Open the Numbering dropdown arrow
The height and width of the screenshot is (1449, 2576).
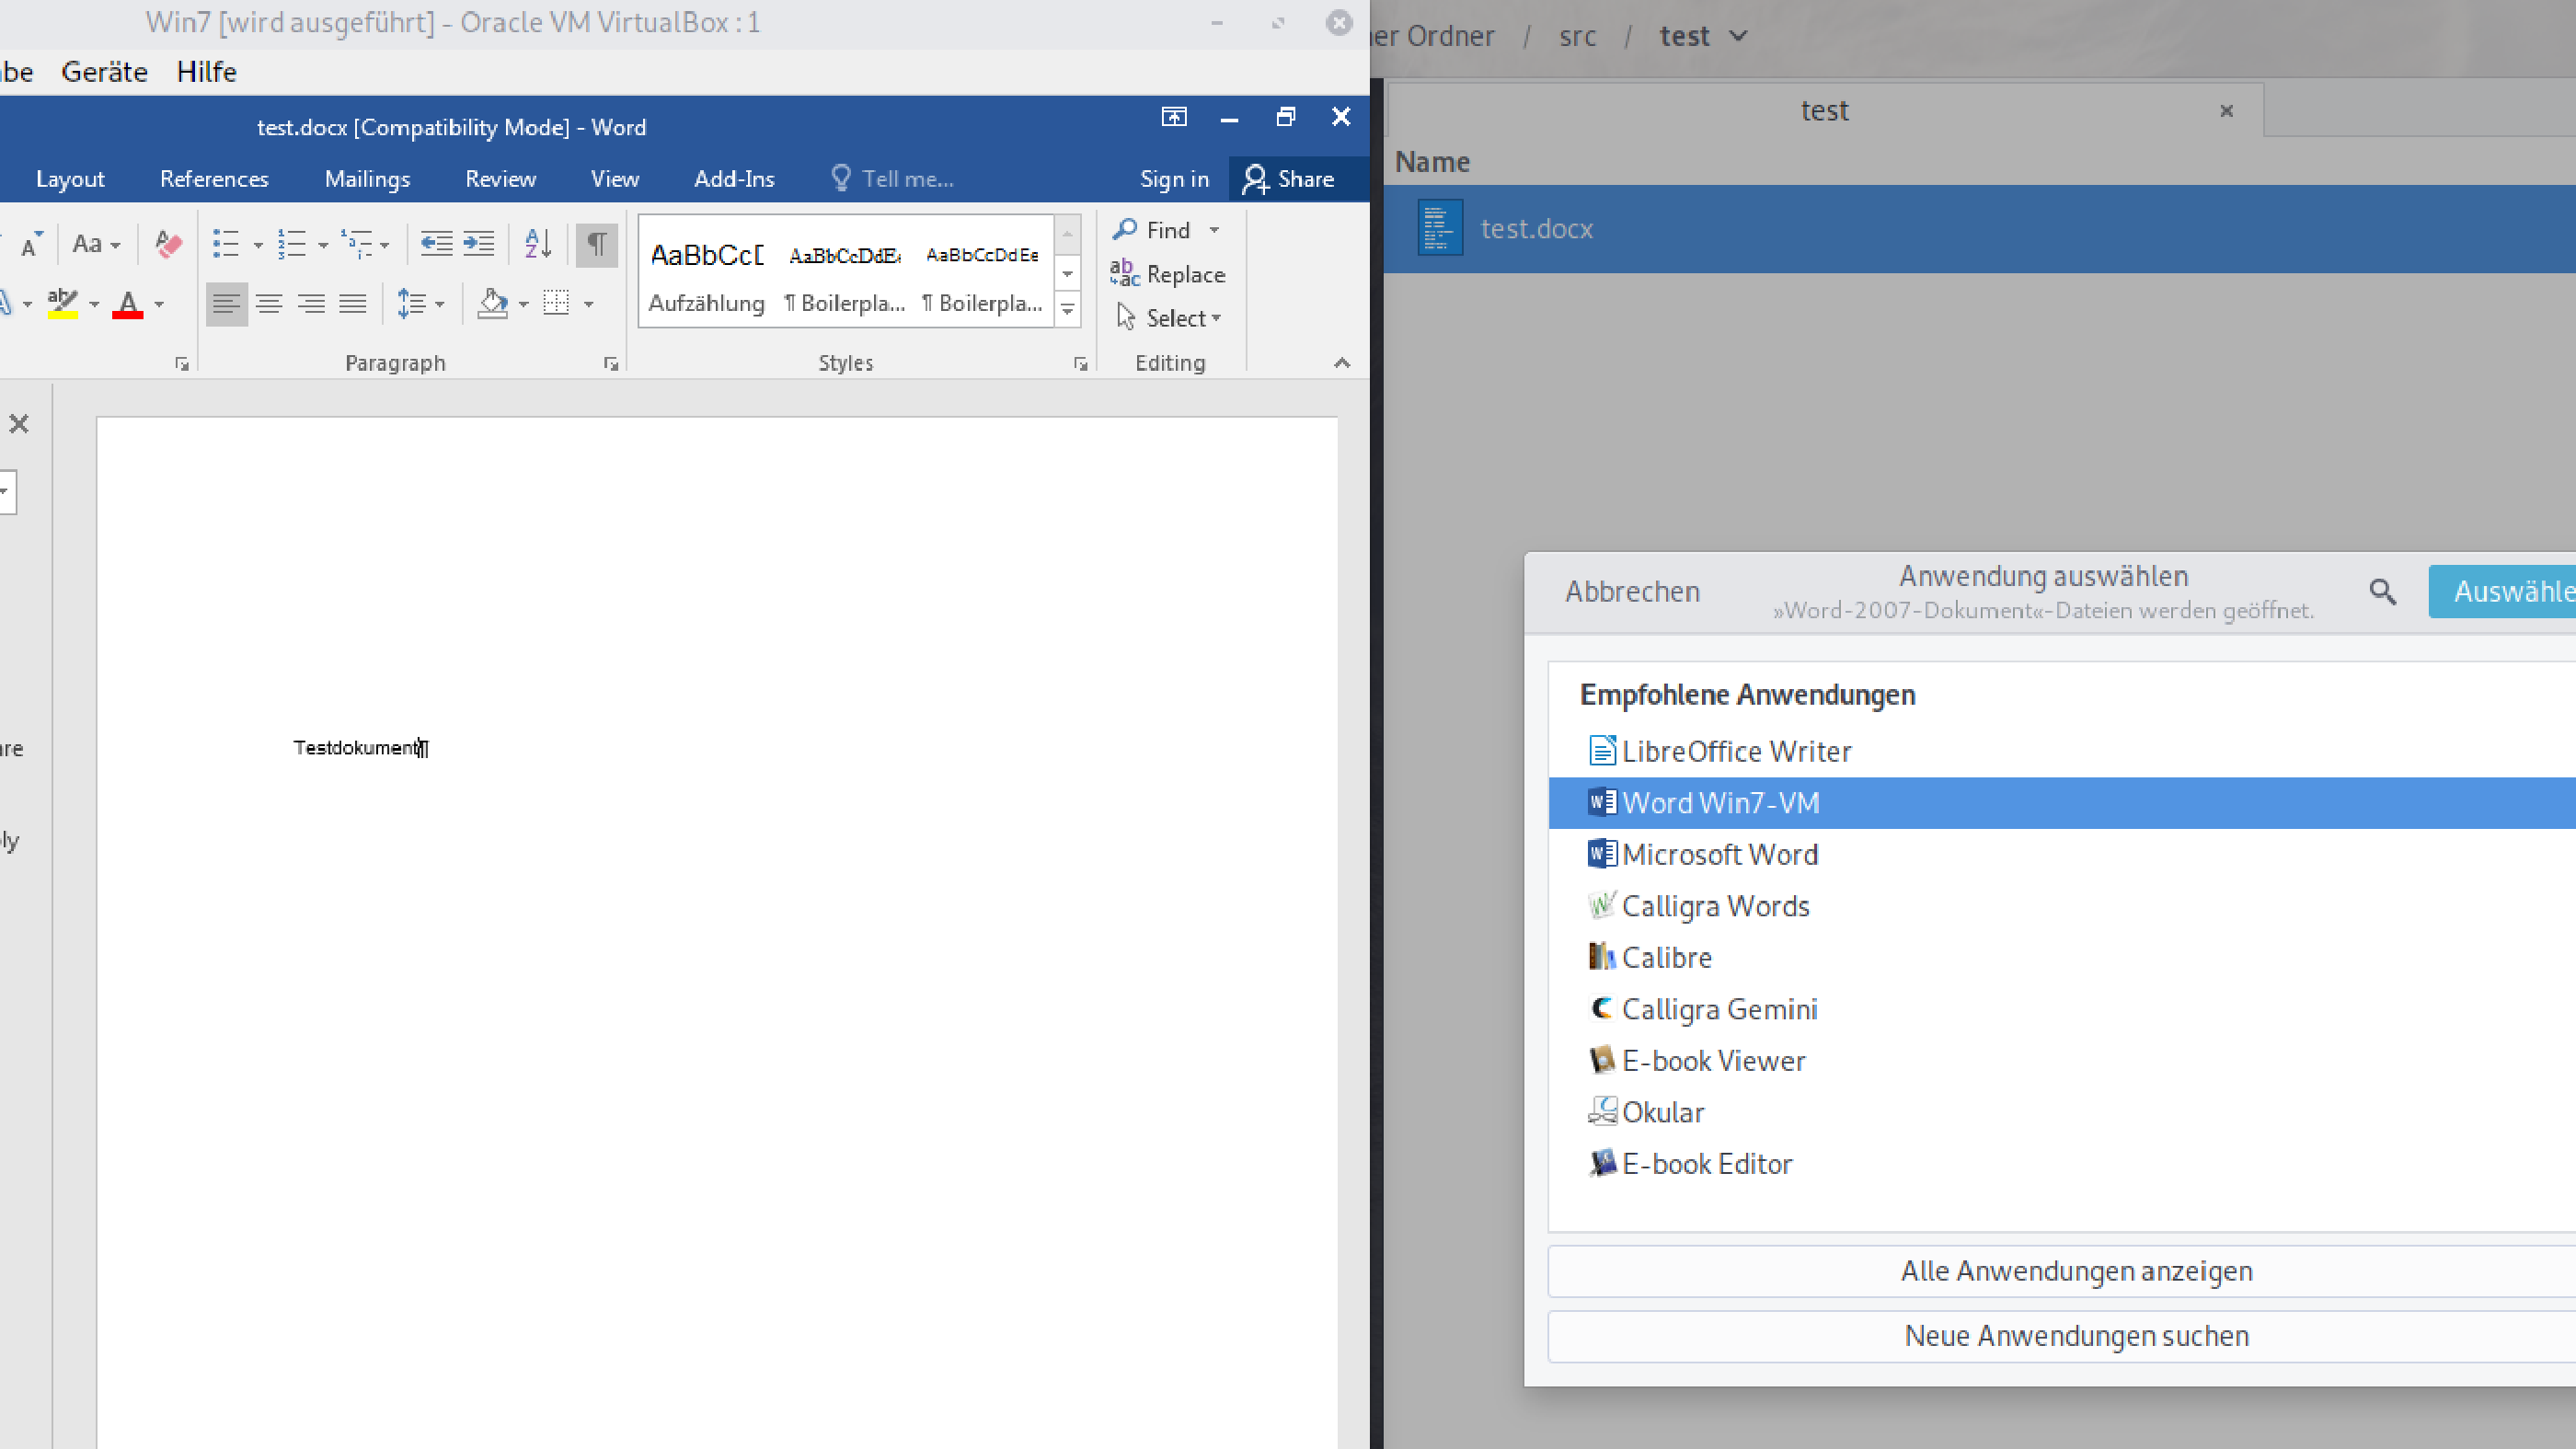click(323, 245)
